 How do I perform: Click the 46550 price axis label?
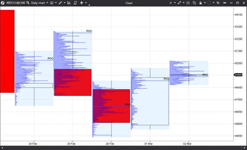tap(239, 112)
